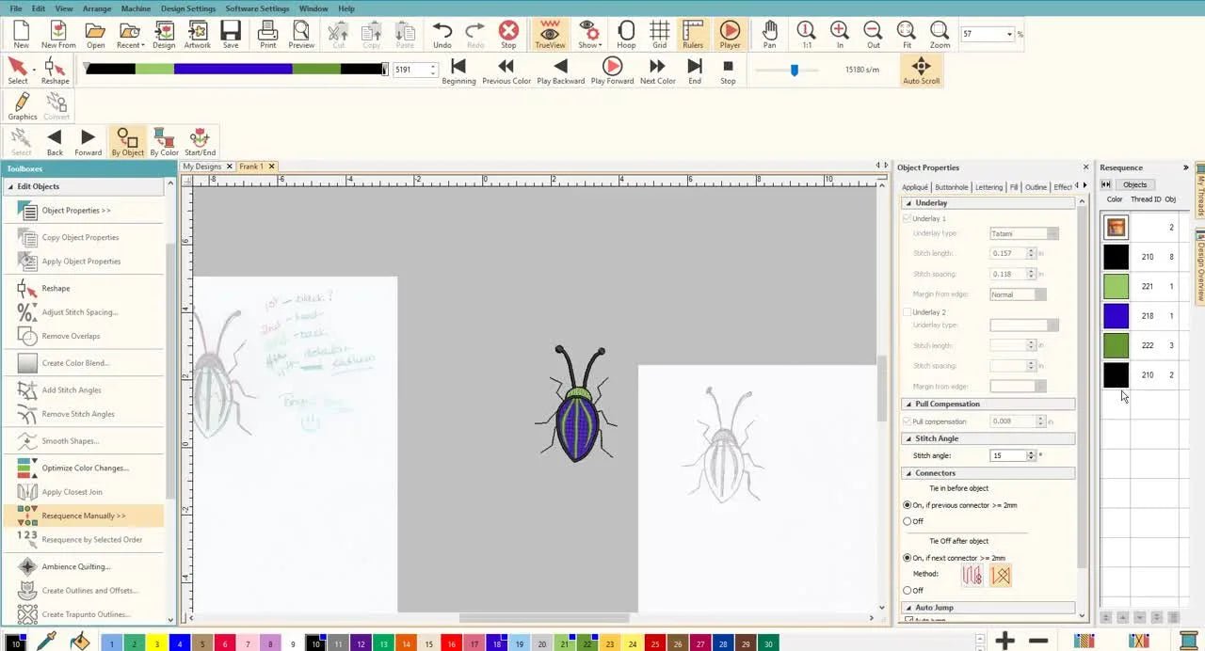Toggle the stitch Player
The image size is (1205, 651).
coord(730,35)
